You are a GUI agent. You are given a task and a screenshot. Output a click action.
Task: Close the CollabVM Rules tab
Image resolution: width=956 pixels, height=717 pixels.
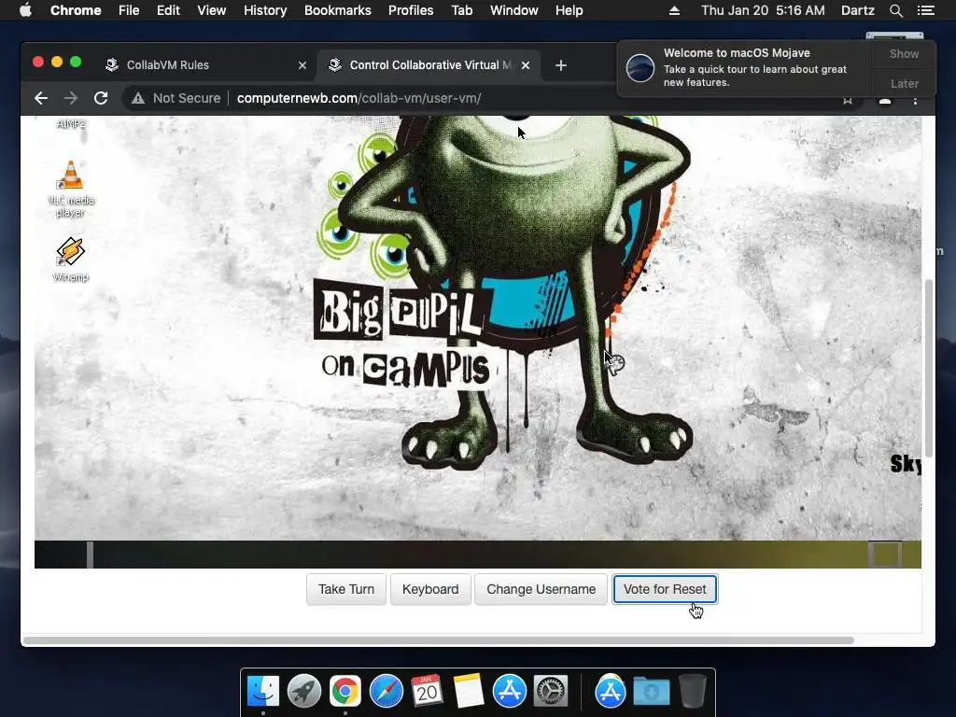[302, 65]
